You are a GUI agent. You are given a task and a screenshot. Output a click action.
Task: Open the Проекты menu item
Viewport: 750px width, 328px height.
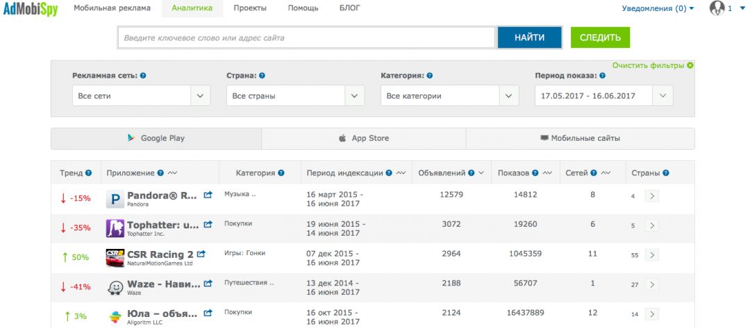(250, 8)
